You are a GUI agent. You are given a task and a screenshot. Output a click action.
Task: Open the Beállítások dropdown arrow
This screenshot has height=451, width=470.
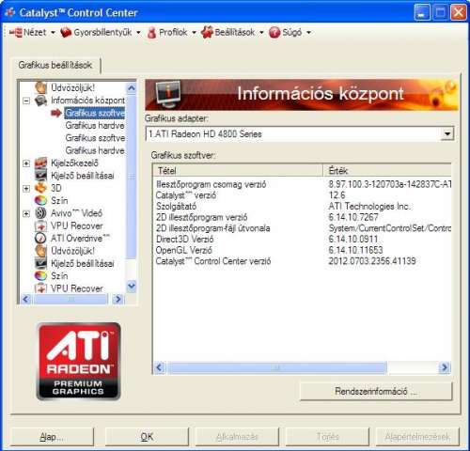tap(261, 33)
